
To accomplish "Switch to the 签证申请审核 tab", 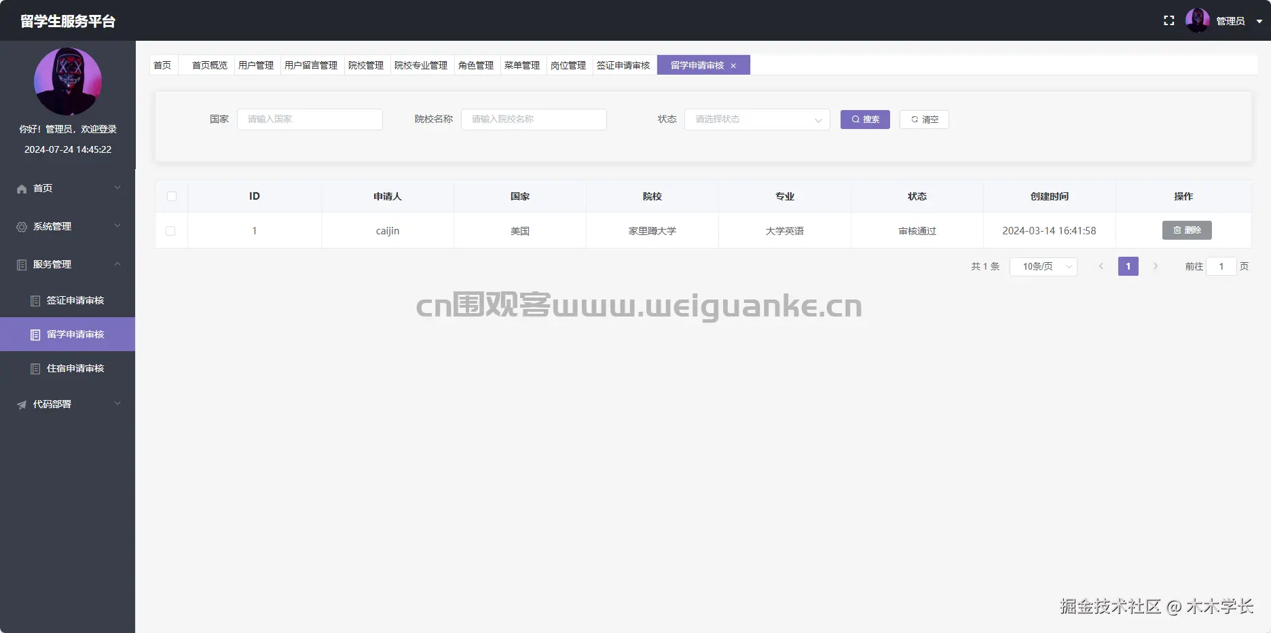I will point(623,65).
